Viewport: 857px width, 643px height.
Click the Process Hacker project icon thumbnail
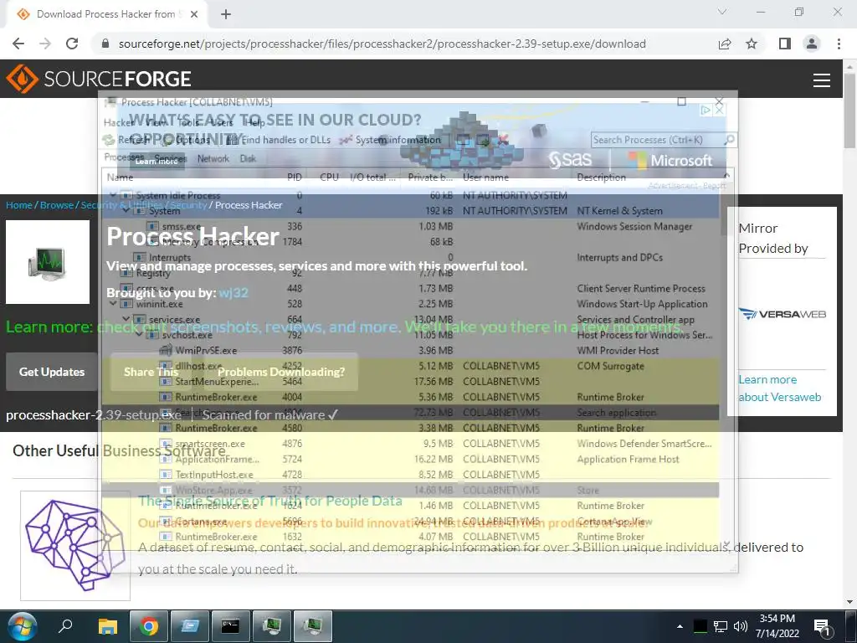coord(48,262)
